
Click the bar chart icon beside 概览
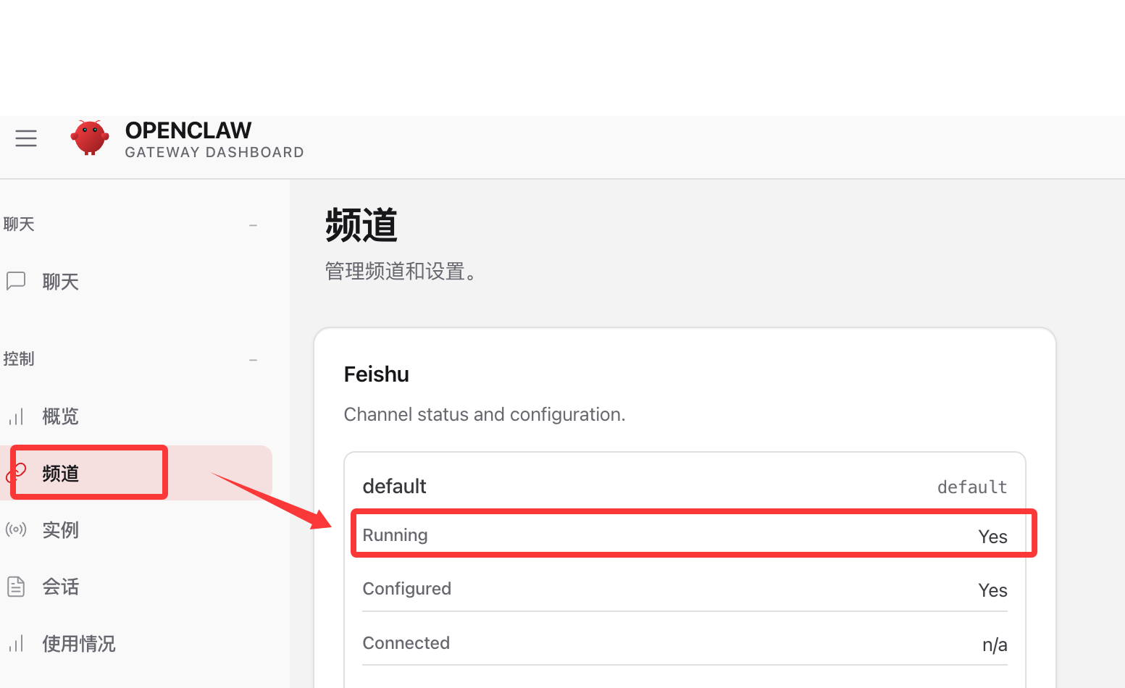pos(16,416)
